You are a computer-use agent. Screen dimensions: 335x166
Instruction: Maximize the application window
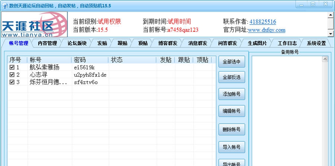(x=313, y=4)
